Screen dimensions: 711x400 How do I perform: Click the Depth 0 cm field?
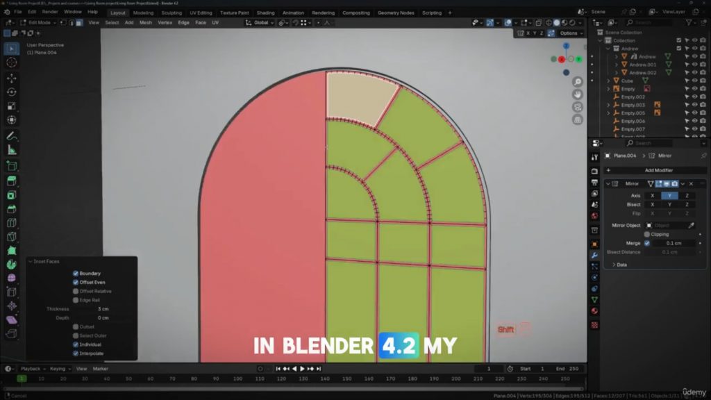[103, 318]
